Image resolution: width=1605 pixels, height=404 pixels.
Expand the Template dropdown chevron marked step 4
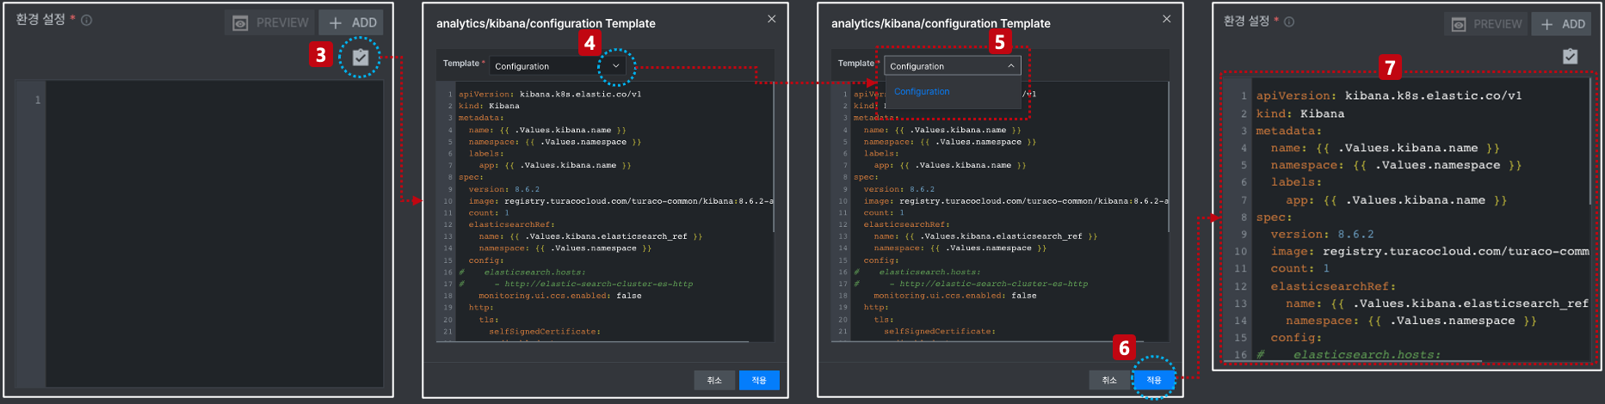(615, 65)
